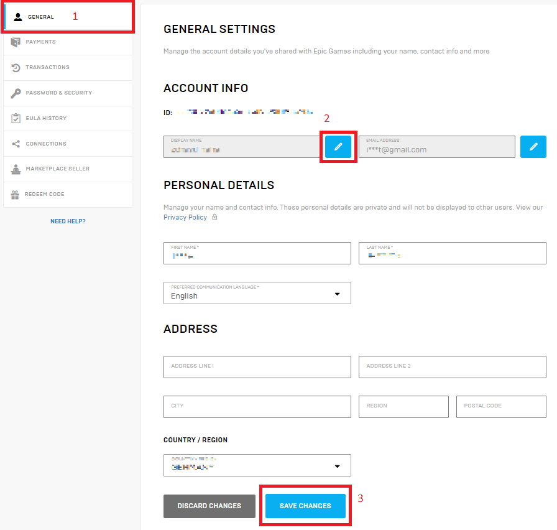
Task: Click the Transactions history icon in sidebar
Action: point(16,67)
